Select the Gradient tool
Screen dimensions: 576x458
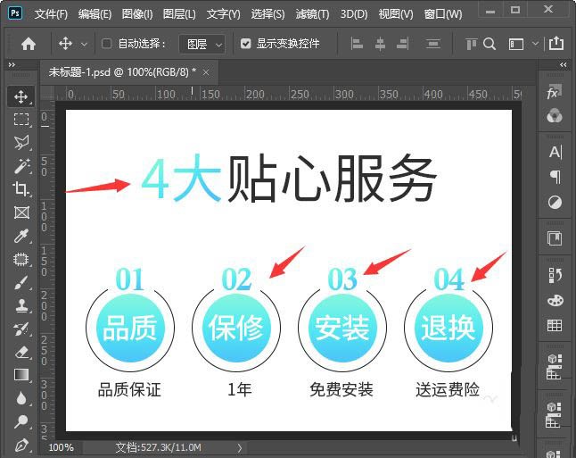click(21, 375)
